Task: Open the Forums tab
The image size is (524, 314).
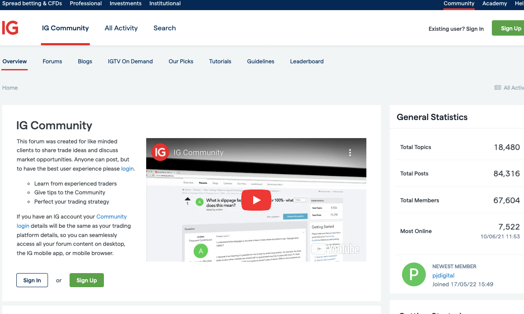Action: click(x=52, y=62)
